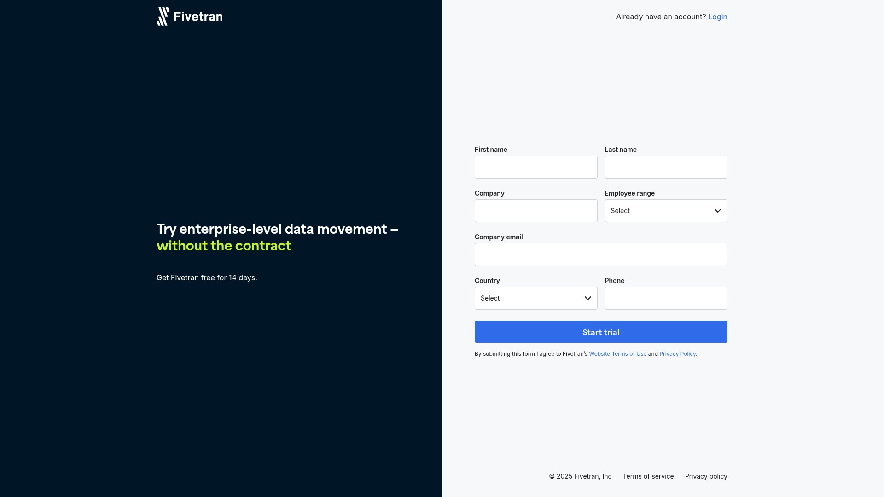Open the Login link

click(x=717, y=17)
